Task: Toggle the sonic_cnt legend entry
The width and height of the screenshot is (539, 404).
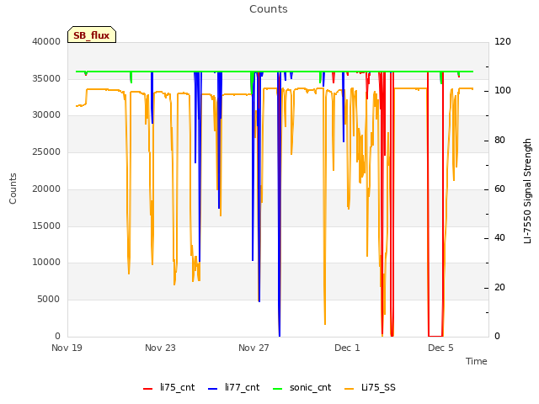Action: coord(302,387)
